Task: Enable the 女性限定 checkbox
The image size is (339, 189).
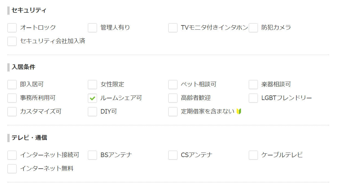Action: click(93, 84)
